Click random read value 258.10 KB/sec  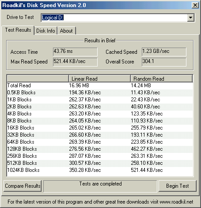147,163
